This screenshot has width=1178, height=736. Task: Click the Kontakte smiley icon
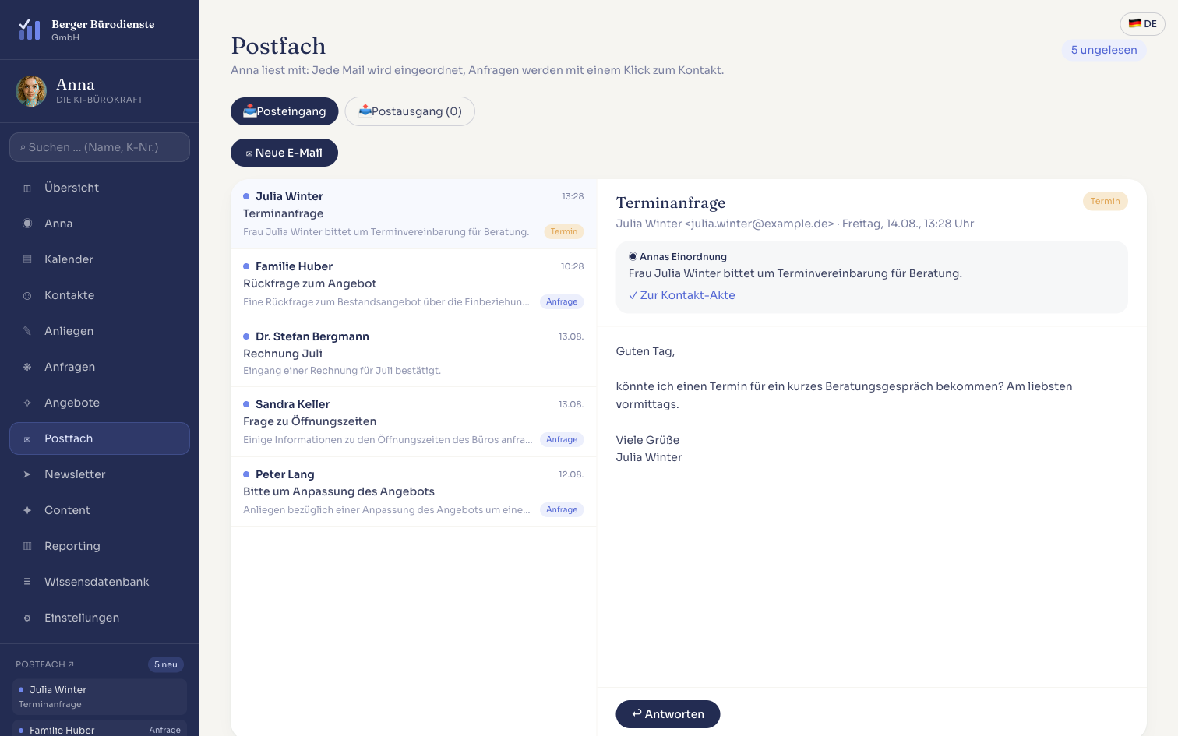[27, 295]
